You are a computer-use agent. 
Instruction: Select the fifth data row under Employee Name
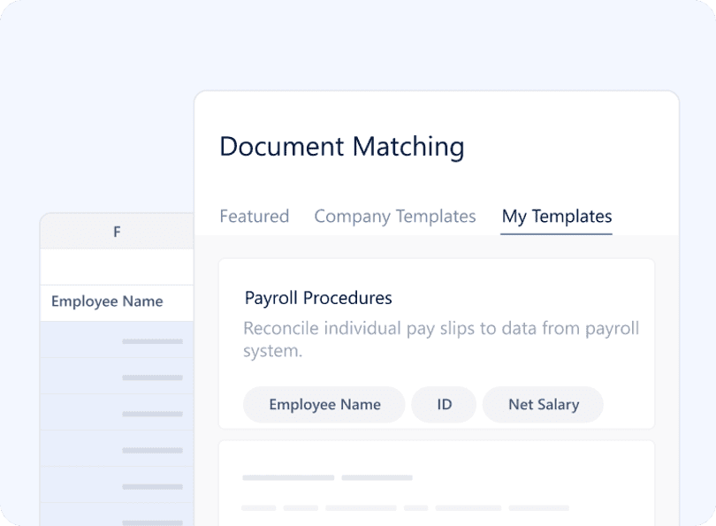coord(117,485)
